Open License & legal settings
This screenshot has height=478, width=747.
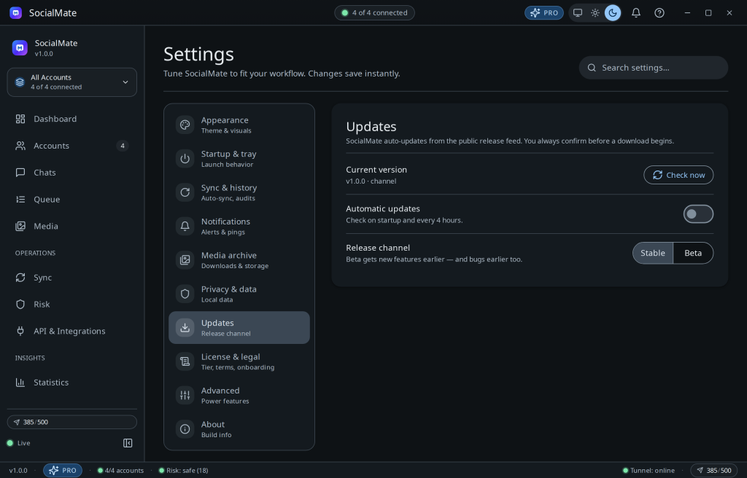239,361
